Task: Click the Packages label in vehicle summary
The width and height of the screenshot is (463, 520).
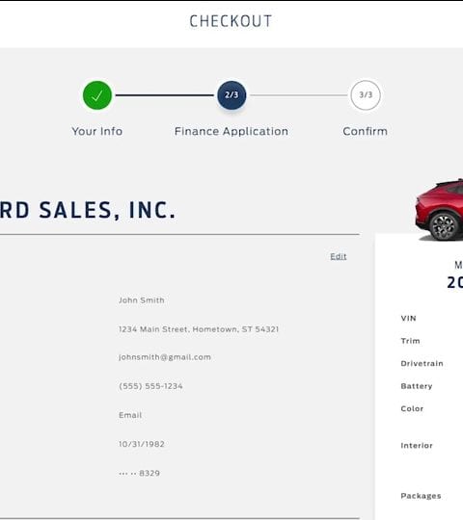Action: point(421,496)
